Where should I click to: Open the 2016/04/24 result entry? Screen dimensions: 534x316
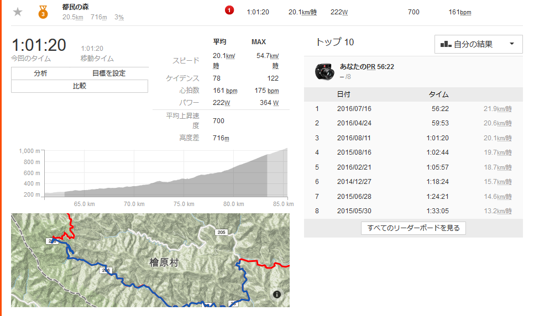point(354,123)
